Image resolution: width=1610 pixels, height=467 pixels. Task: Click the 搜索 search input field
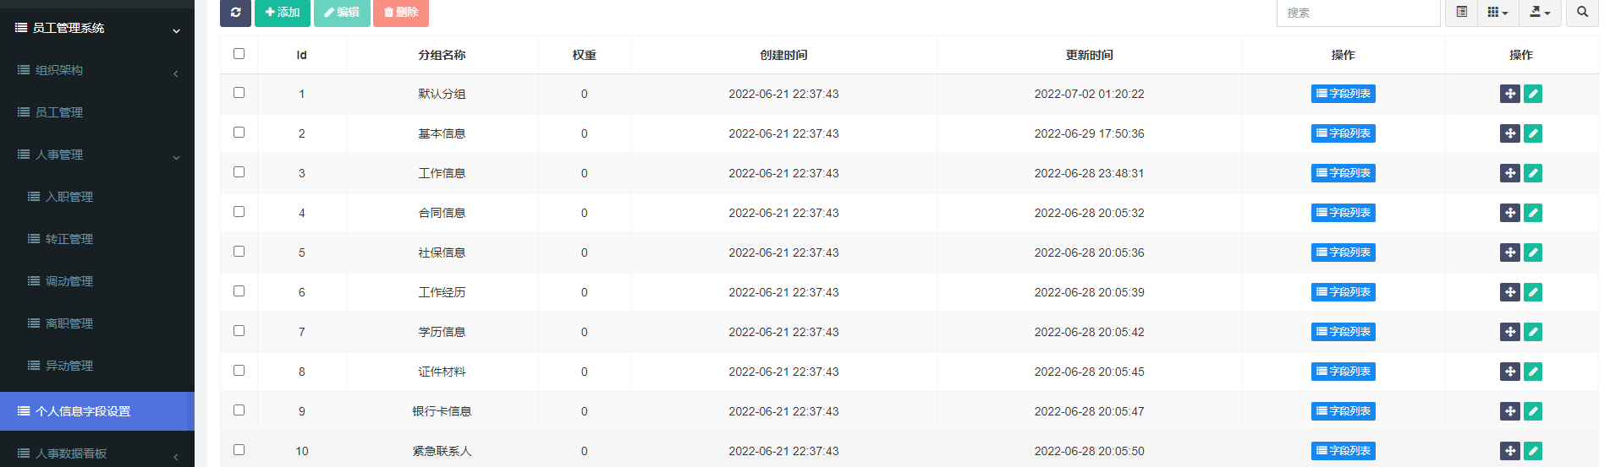tap(1357, 13)
